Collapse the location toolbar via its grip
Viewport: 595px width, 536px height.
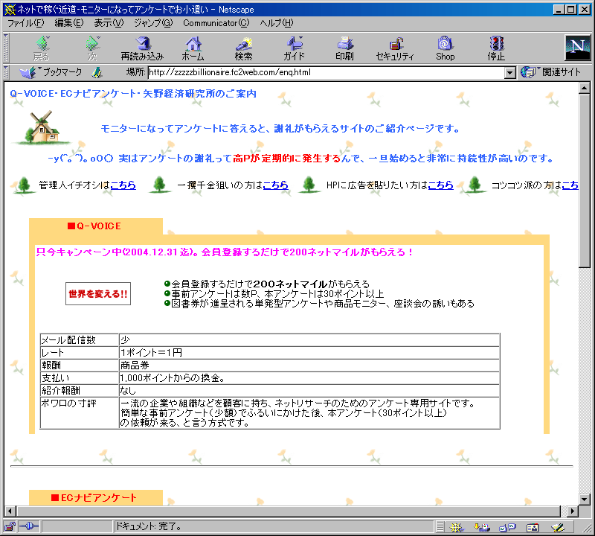[x=6, y=72]
